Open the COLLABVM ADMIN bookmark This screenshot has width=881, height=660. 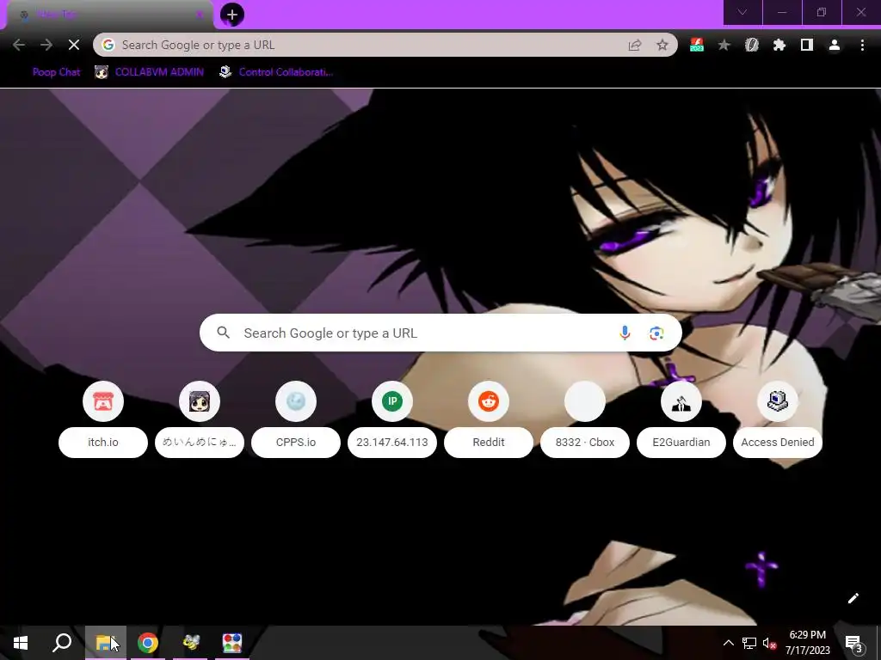click(x=149, y=72)
